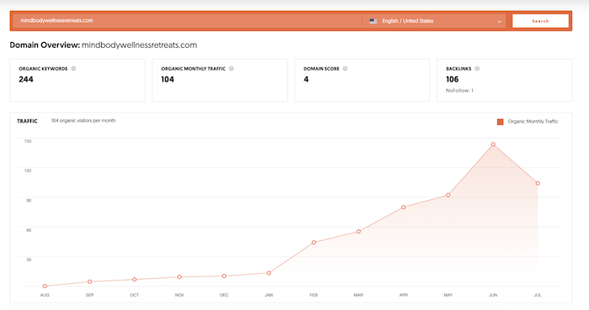Click the Backlinks info icon
Screen dimensions: 589x310
(x=477, y=69)
